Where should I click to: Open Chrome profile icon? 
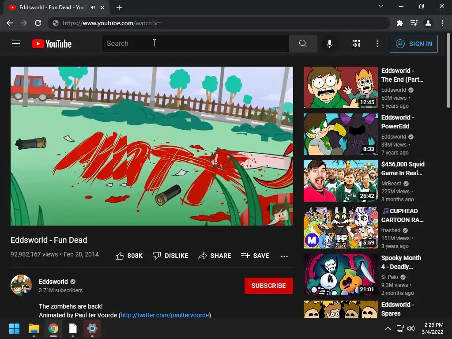(x=428, y=23)
